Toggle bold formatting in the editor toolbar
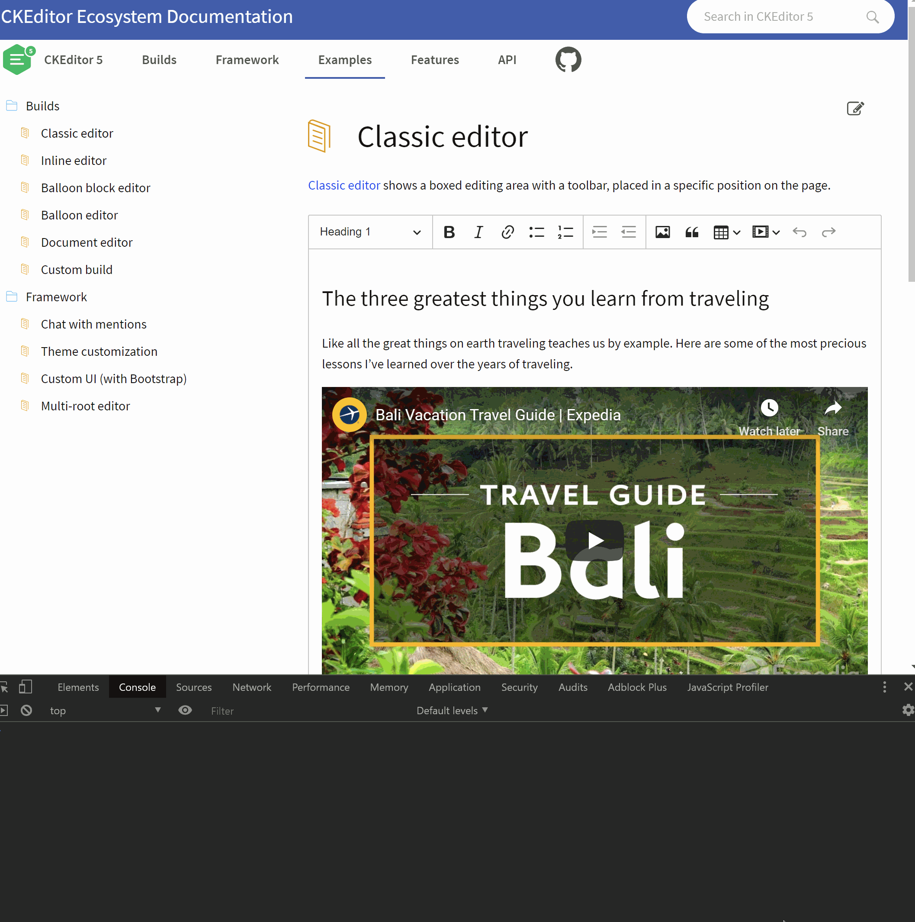 449,232
